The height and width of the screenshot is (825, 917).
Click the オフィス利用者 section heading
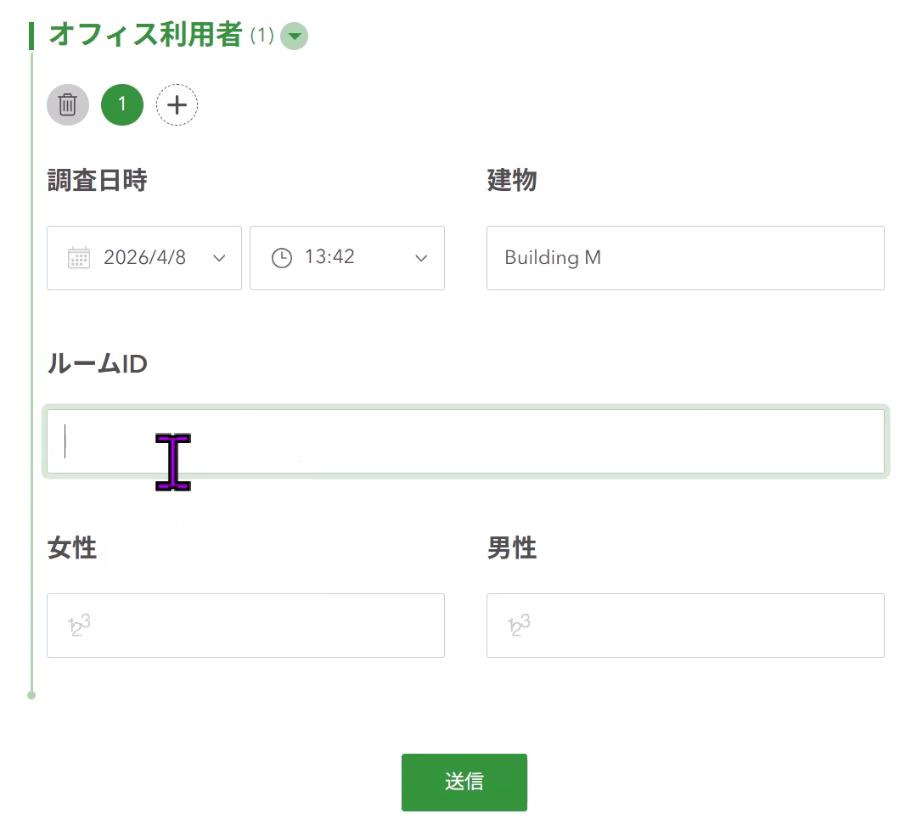pyautogui.click(x=146, y=36)
